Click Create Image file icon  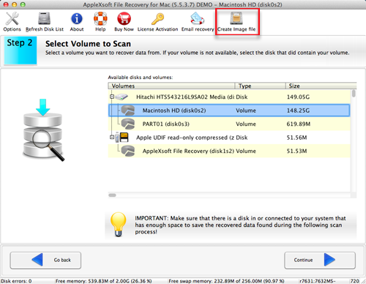coord(236,18)
